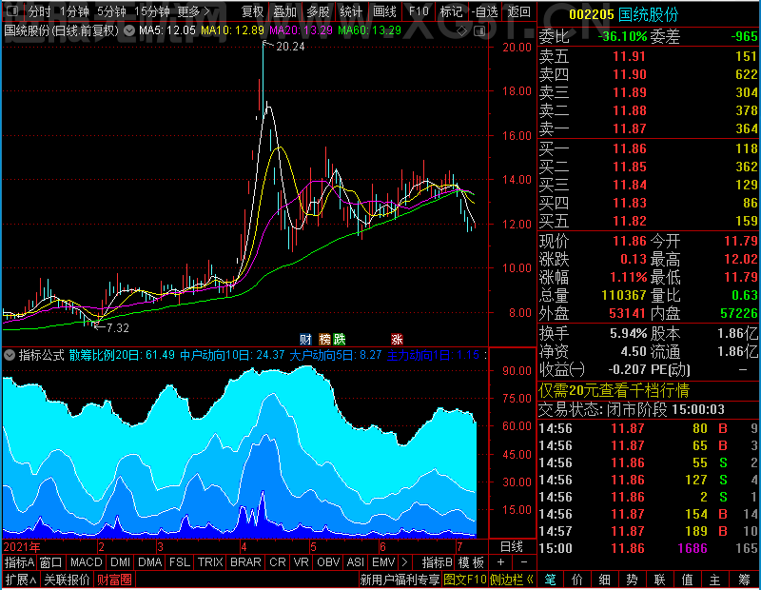
Task: Click the small panel icon right of the diamond
Action: pyautogui.click(x=479, y=31)
